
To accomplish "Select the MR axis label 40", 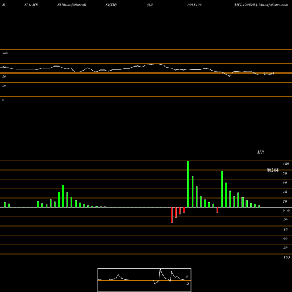I will [285, 192].
